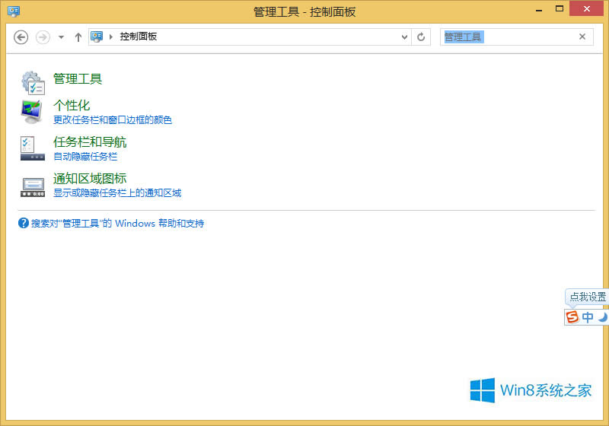Open 更改任务栏和窗口边框的颜色 link
The height and width of the screenshot is (426, 609).
coord(113,120)
